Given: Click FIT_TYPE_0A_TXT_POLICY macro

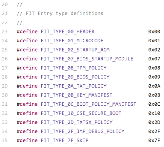Looking at the screenshot, I should click(73, 86).
